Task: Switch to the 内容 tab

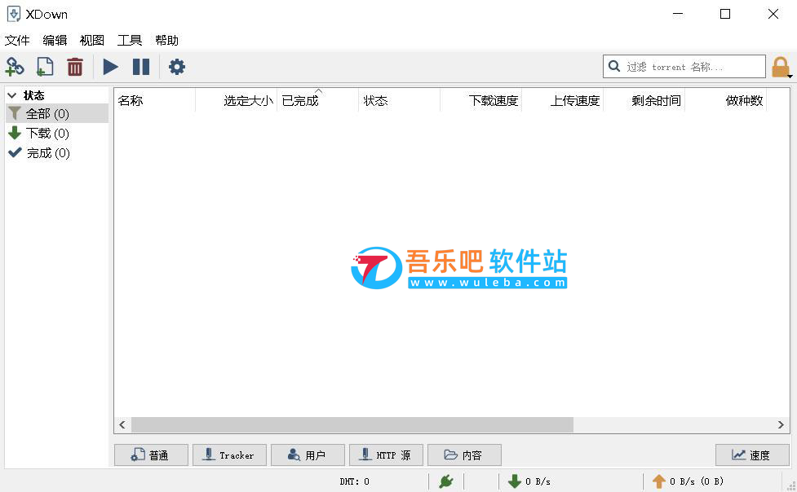Action: [x=465, y=455]
